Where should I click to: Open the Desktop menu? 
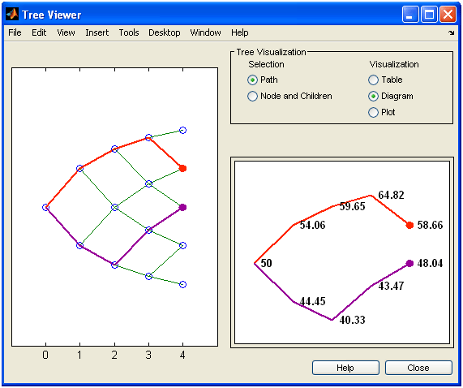(164, 32)
